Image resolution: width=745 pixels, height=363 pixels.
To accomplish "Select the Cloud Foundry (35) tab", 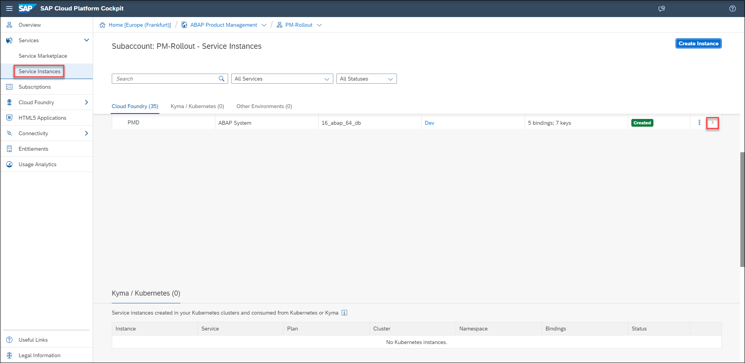I will tap(135, 106).
